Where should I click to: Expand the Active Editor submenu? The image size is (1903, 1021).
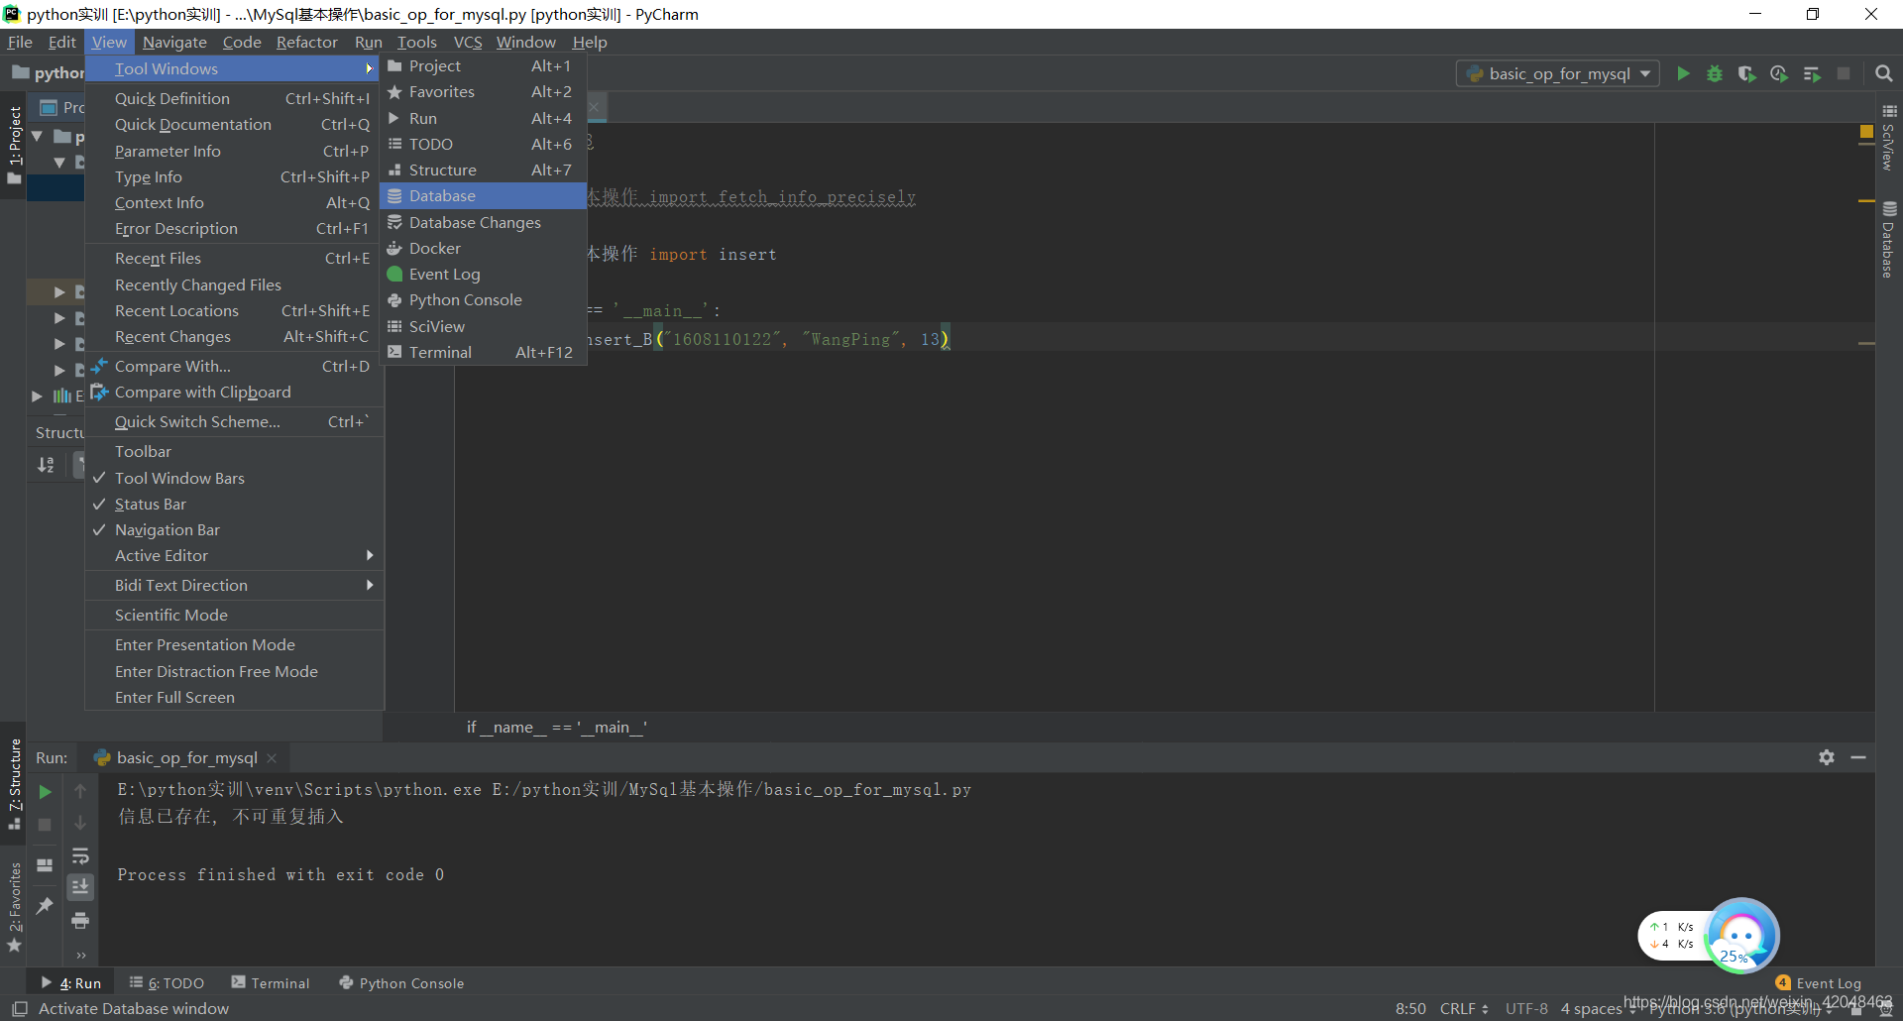click(234, 556)
